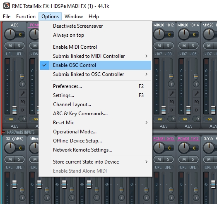
Task: Mute the M1620 13/14 channel
Action: [184, 46]
